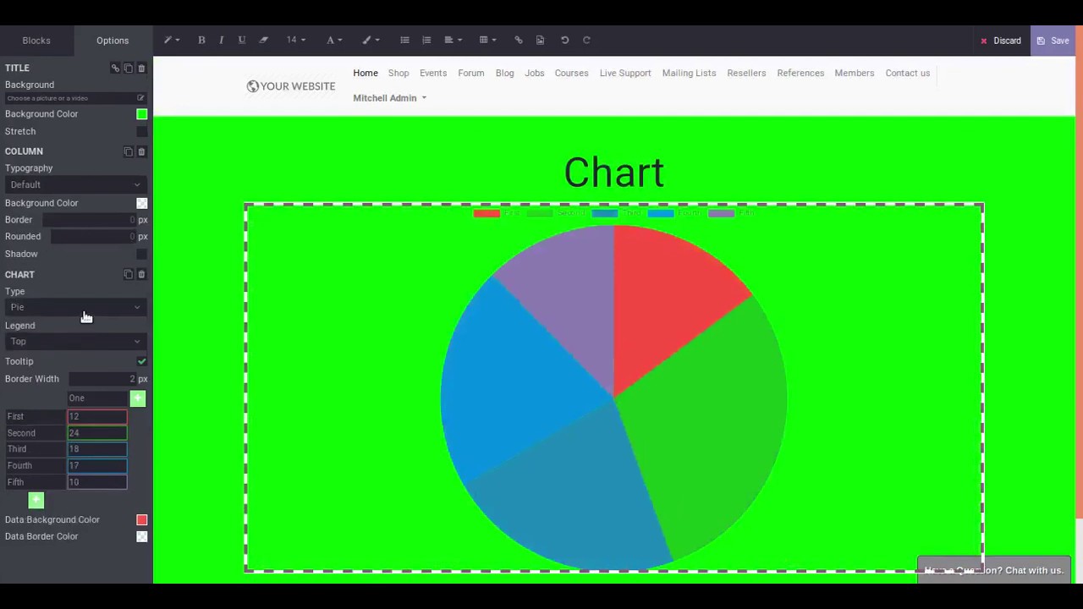This screenshot has width=1083, height=609.
Task: Open the font size 14 dropdown
Action: [295, 40]
